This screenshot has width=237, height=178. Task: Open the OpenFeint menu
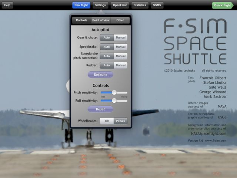pos(120,5)
